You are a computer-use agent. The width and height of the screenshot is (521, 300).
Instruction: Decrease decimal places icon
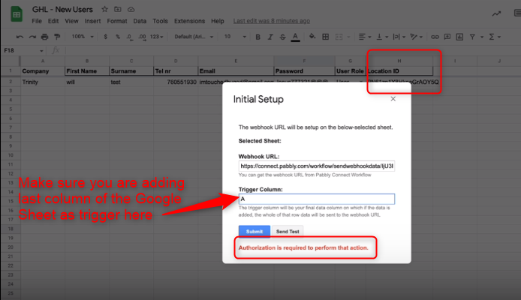point(130,37)
